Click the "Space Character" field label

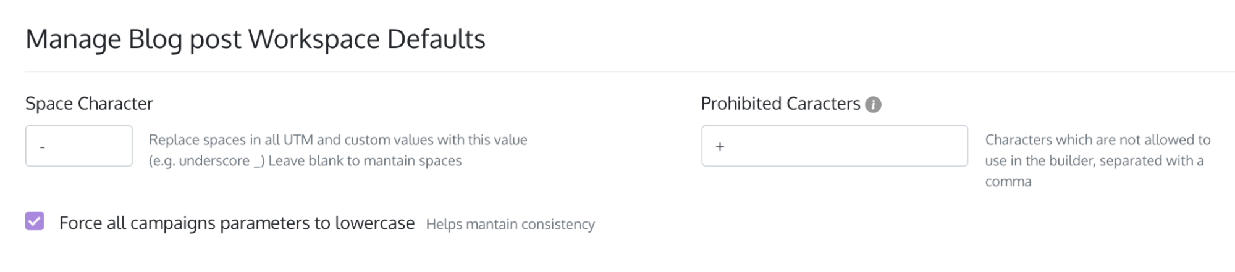pyautogui.click(x=89, y=104)
